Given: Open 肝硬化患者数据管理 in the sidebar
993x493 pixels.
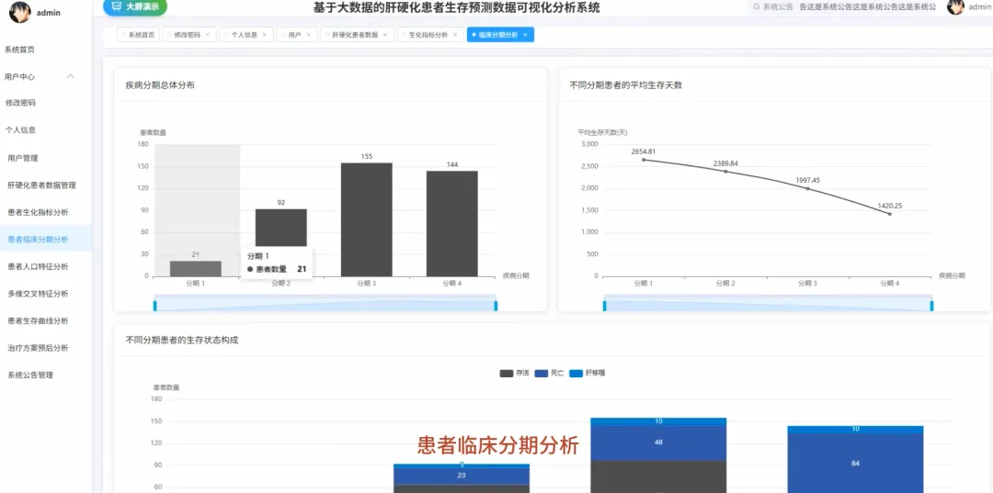Looking at the screenshot, I should pyautogui.click(x=46, y=185).
